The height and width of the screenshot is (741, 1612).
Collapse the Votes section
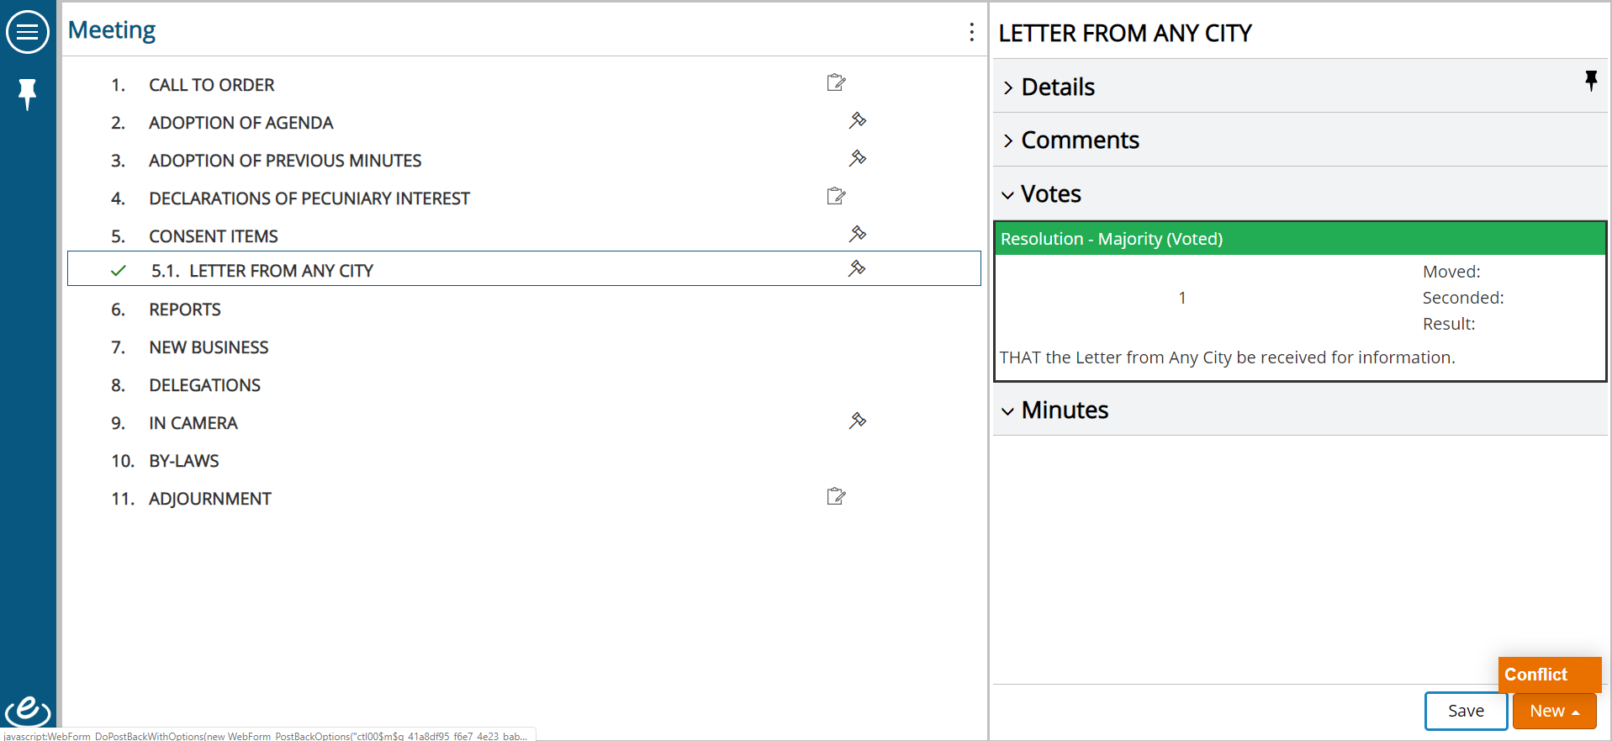1050,193
